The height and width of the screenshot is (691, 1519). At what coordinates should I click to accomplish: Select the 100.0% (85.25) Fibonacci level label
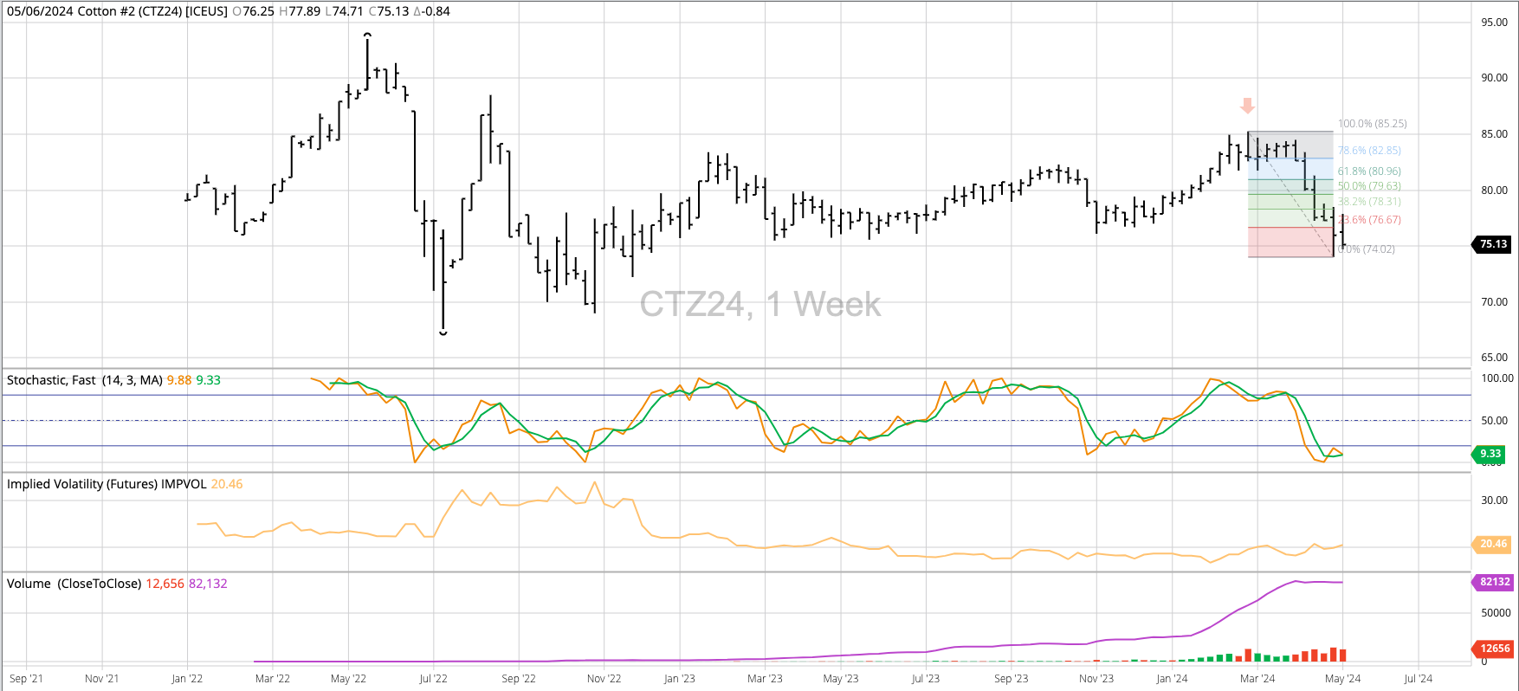[1373, 124]
